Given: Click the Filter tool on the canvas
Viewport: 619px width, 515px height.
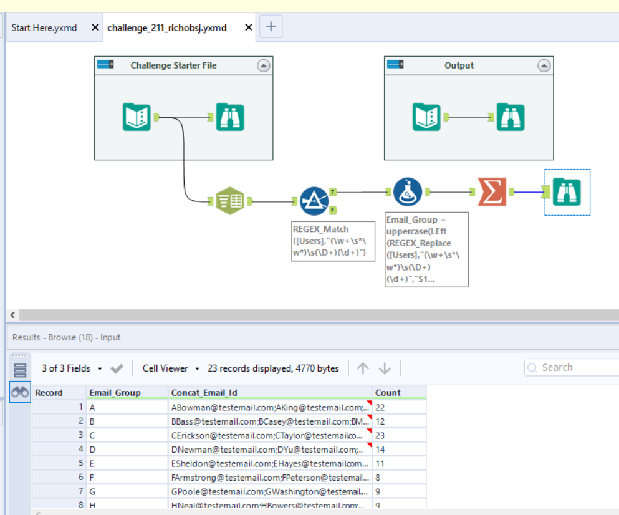Looking at the screenshot, I should [x=315, y=201].
